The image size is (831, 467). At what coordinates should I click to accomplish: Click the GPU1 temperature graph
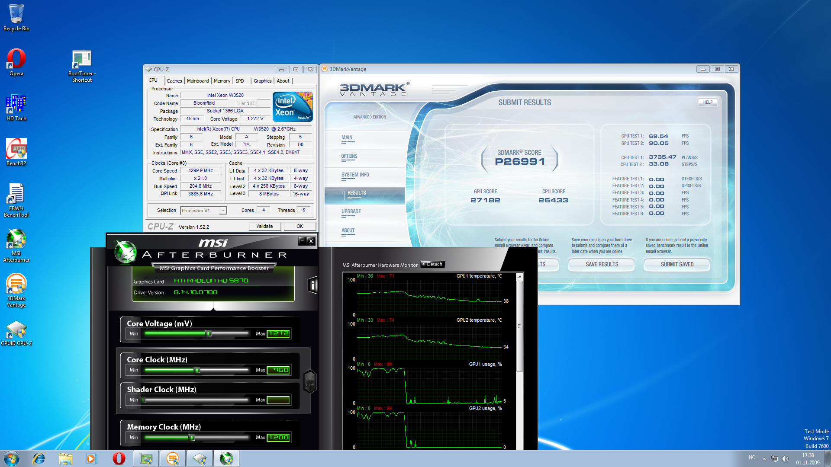pos(429,297)
